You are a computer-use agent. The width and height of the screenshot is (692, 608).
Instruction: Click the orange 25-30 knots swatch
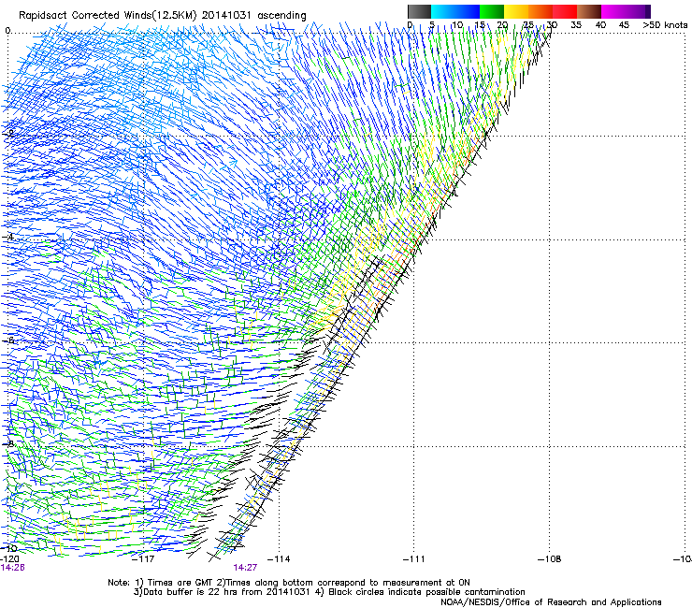pyautogui.click(x=541, y=11)
